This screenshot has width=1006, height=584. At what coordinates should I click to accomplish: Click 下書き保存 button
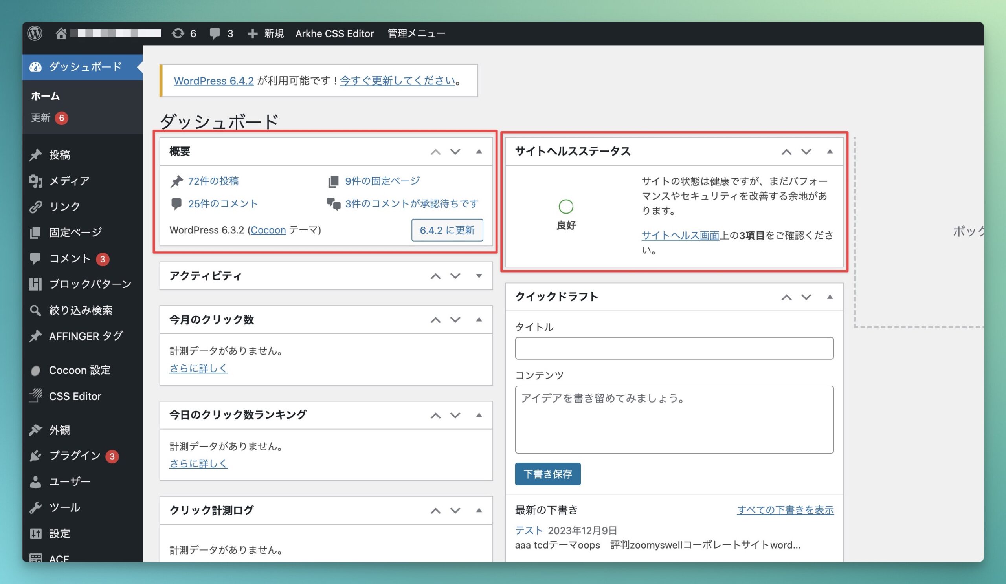pos(548,474)
